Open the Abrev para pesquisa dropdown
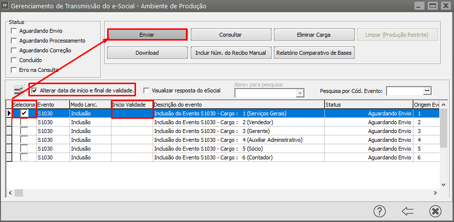This screenshot has height=222, width=454. tap(300, 93)
